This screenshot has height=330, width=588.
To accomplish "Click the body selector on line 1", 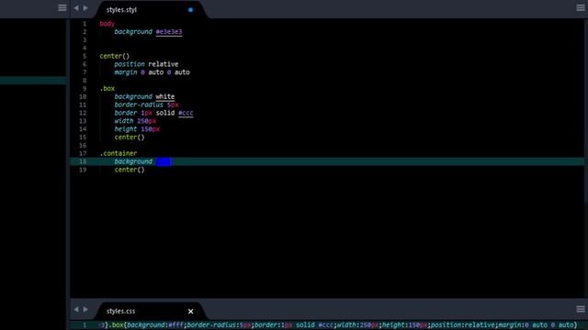I will tap(107, 24).
